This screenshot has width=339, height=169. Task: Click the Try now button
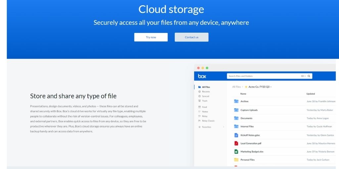(x=151, y=37)
